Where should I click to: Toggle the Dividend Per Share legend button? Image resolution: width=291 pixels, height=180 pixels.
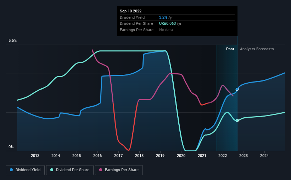(70, 170)
